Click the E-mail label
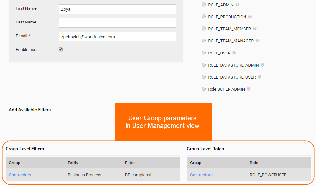The height and width of the screenshot is (186, 316). (23, 36)
